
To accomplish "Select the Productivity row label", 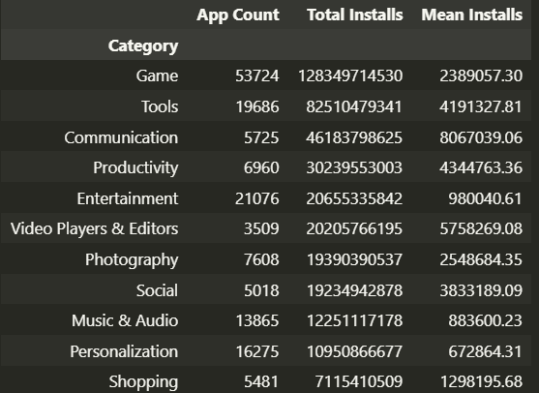I will [135, 168].
